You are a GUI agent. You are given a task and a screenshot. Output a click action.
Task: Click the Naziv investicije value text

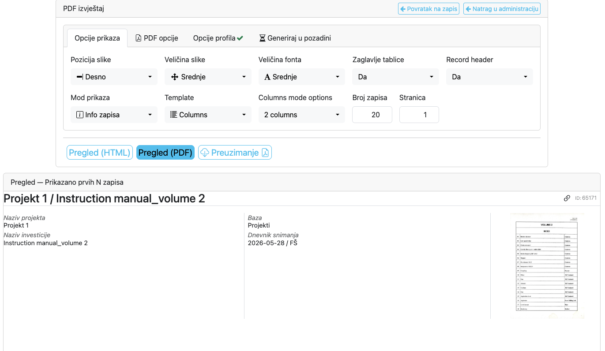45,243
